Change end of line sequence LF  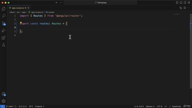[x=166, y=106]
